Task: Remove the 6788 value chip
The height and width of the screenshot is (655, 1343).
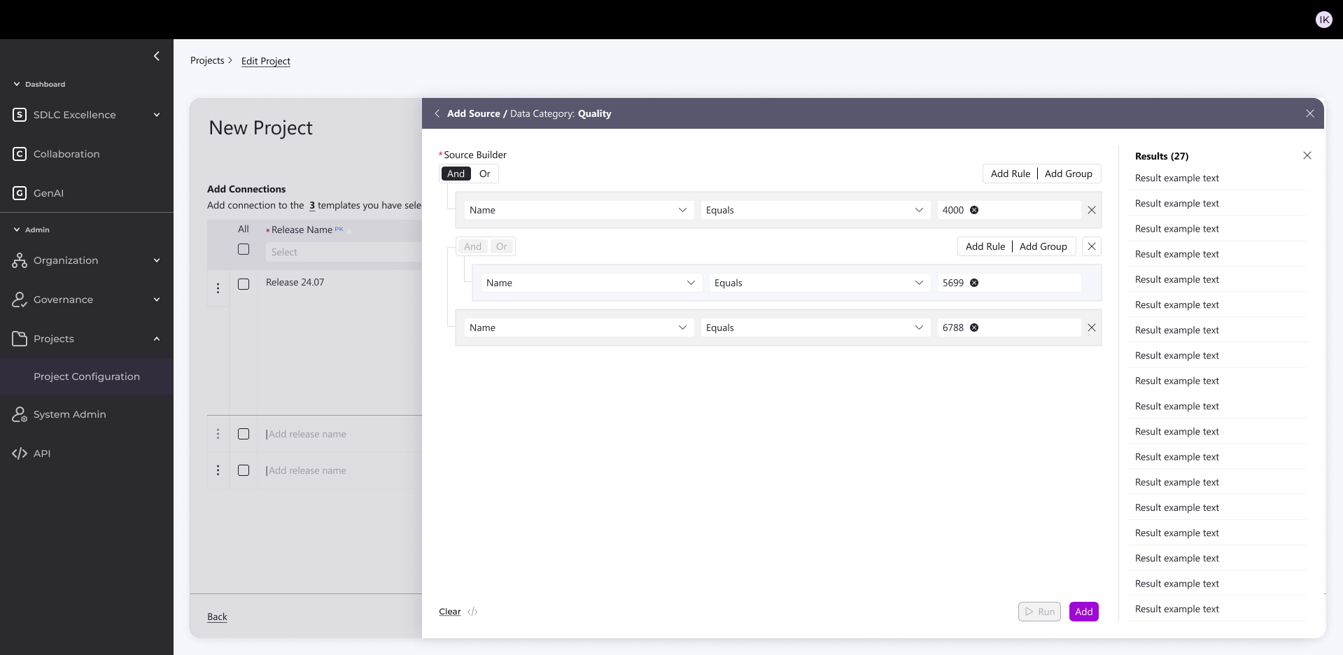Action: (974, 327)
